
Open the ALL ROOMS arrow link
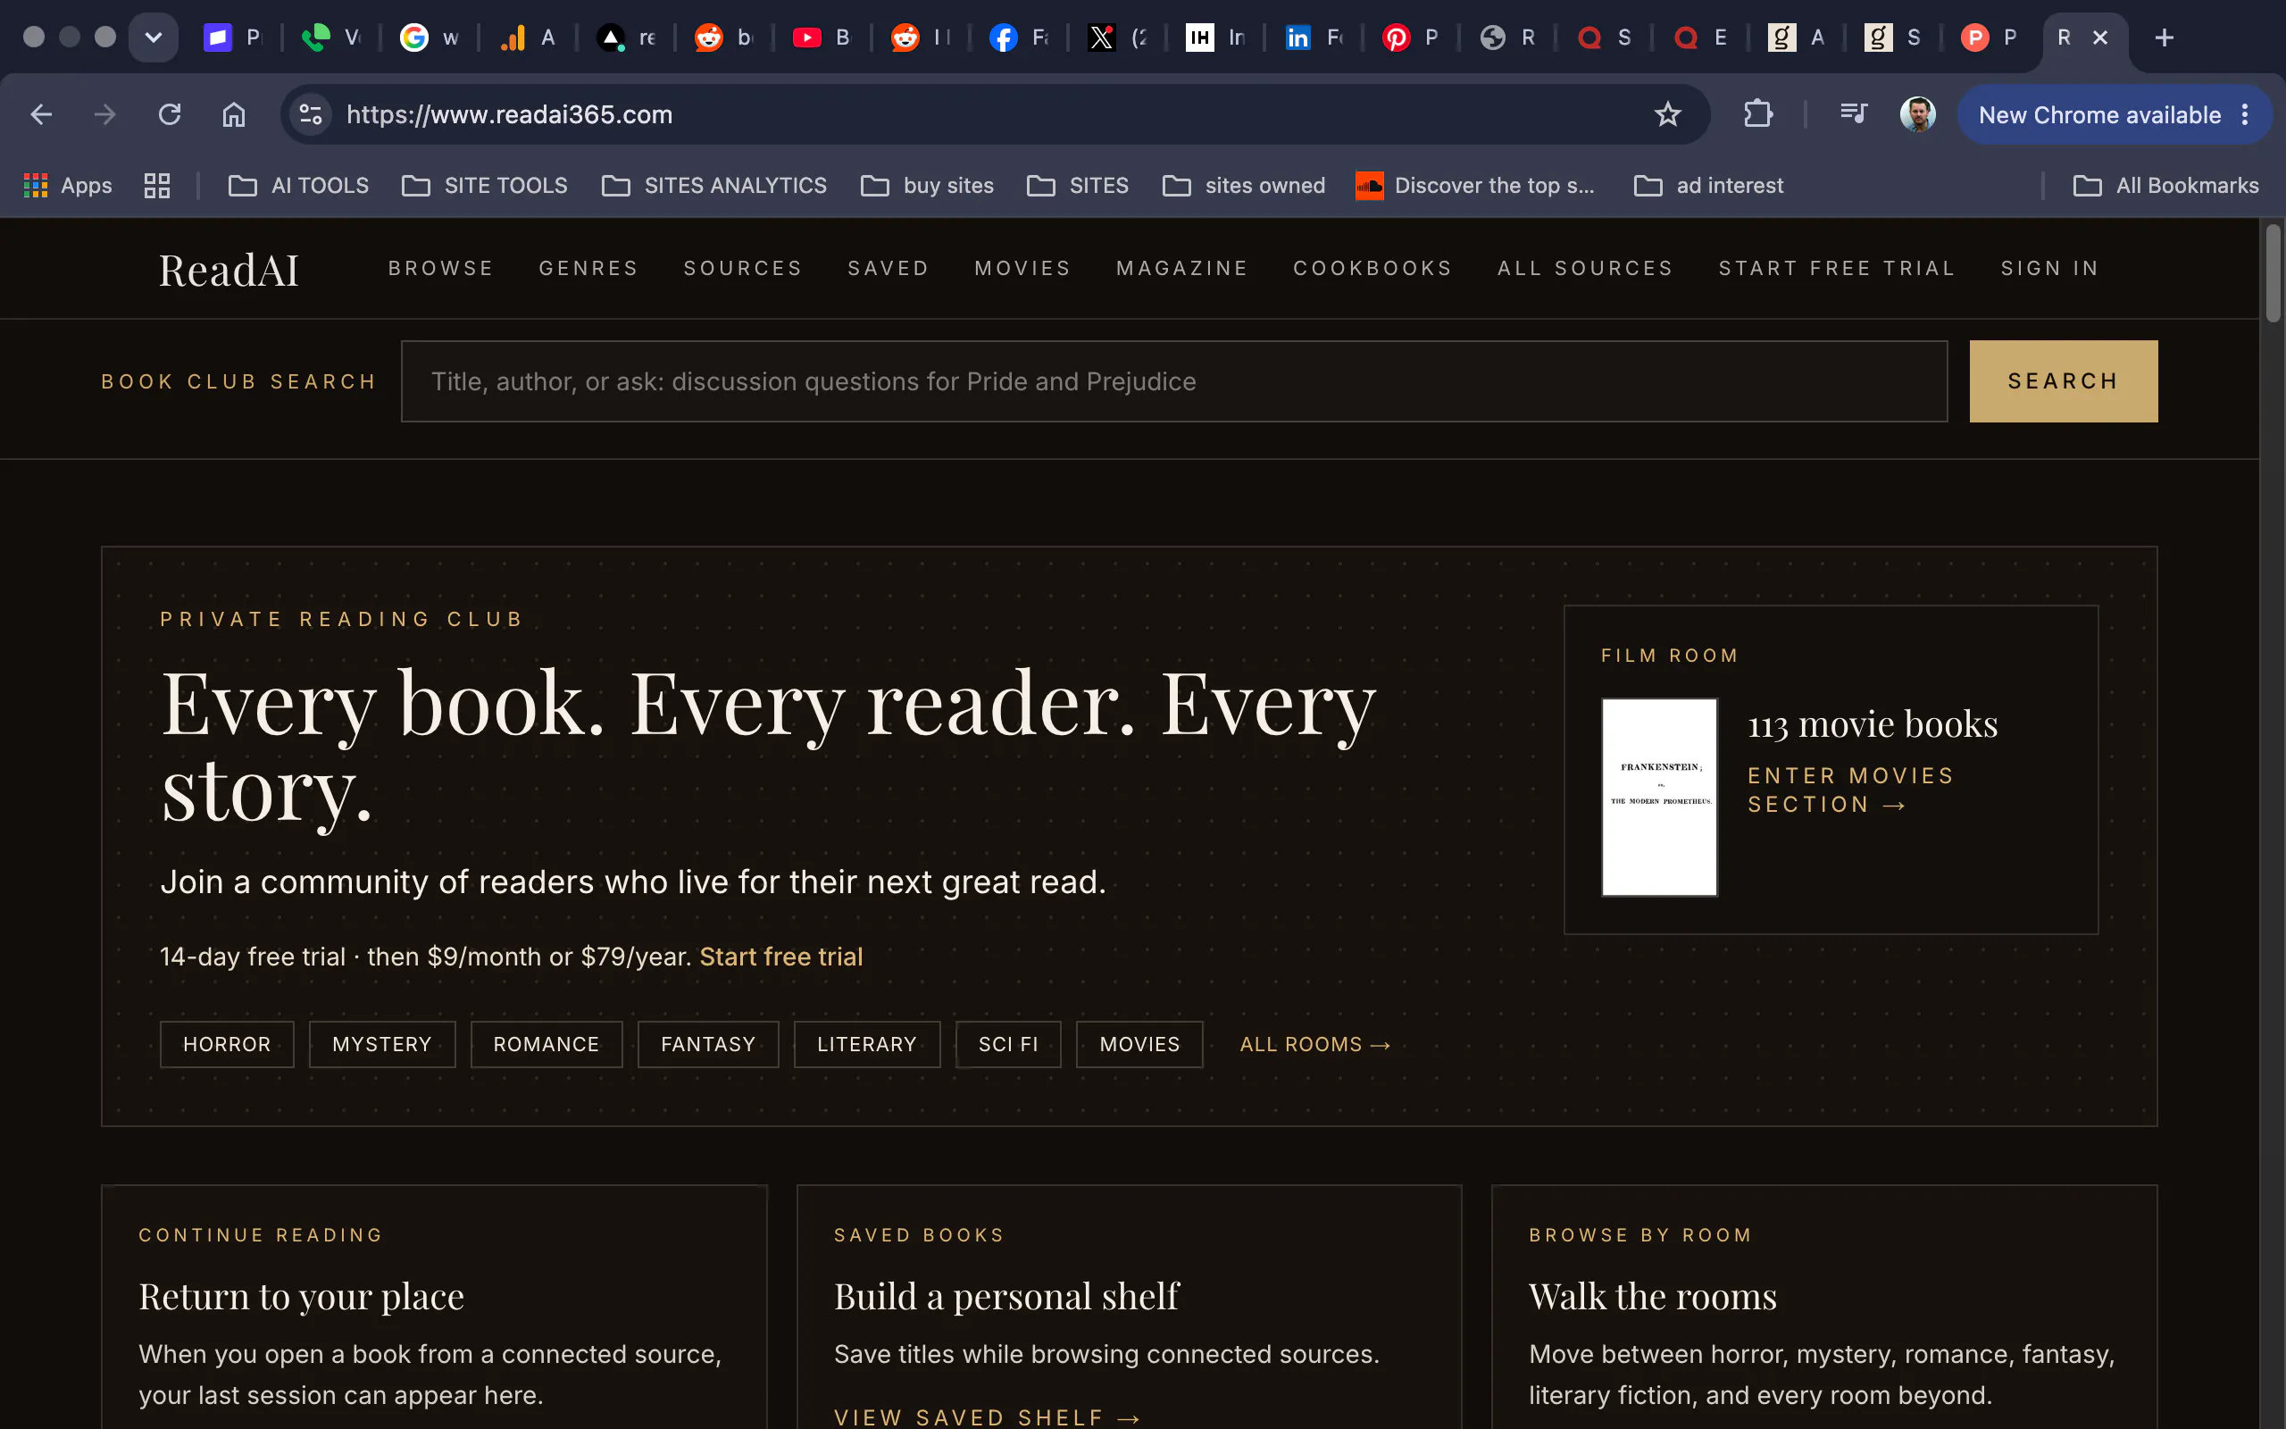pos(1315,1044)
